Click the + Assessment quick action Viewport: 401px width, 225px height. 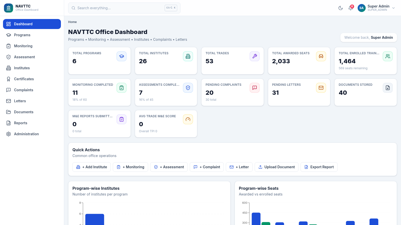[x=169, y=167]
